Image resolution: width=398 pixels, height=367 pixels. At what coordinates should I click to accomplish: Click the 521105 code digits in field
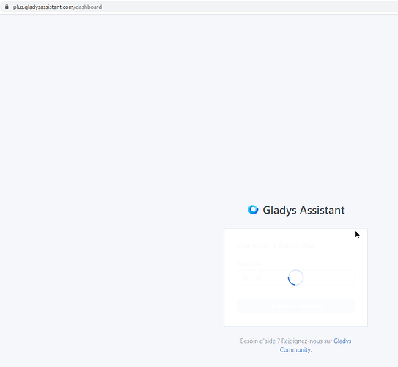tap(252, 278)
